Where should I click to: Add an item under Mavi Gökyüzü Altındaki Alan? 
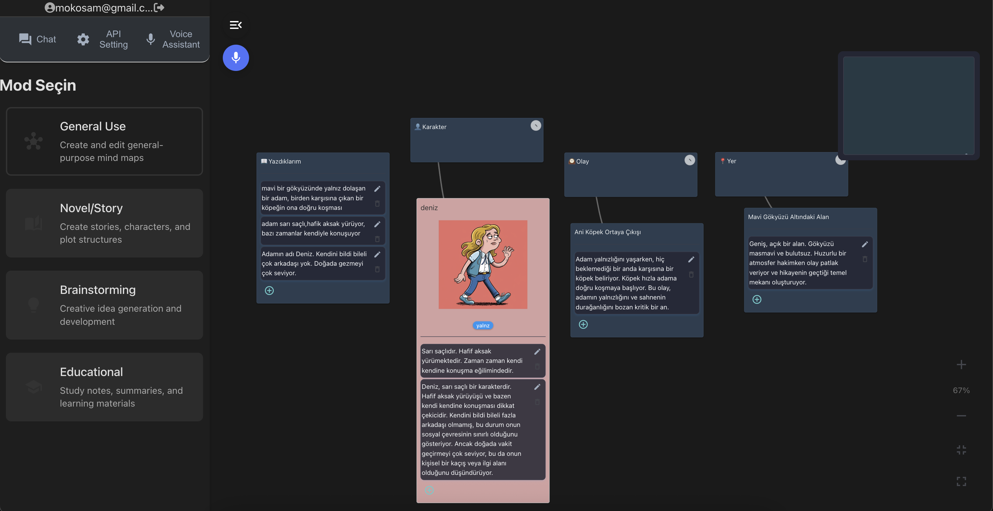click(x=757, y=300)
